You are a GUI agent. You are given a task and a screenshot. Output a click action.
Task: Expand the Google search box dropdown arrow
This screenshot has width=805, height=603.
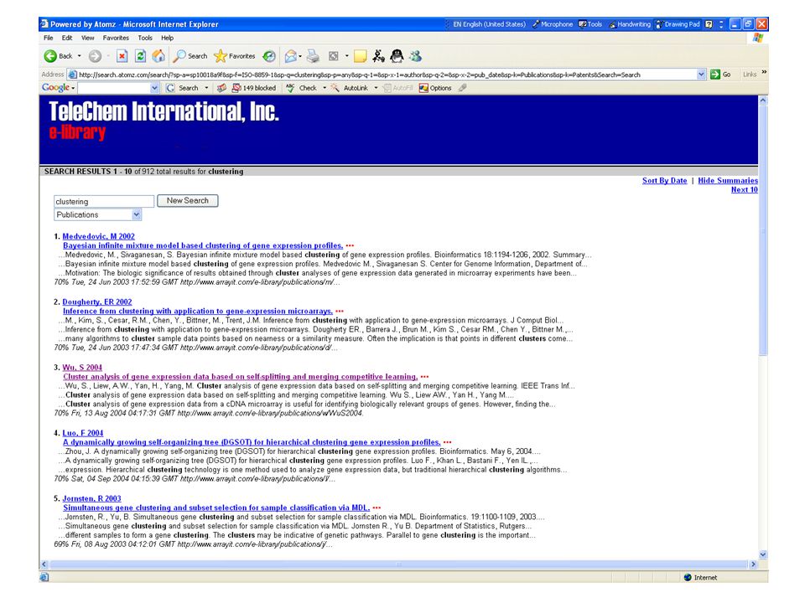coord(154,88)
